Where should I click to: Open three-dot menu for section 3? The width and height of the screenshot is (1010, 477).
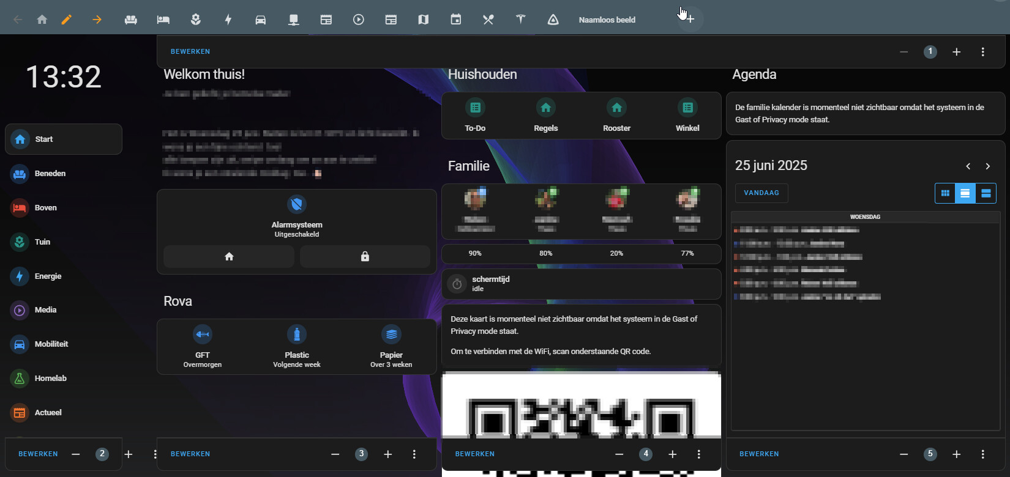[414, 454]
